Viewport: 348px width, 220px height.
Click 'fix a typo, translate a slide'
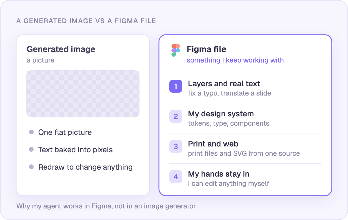pyautogui.click(x=230, y=93)
